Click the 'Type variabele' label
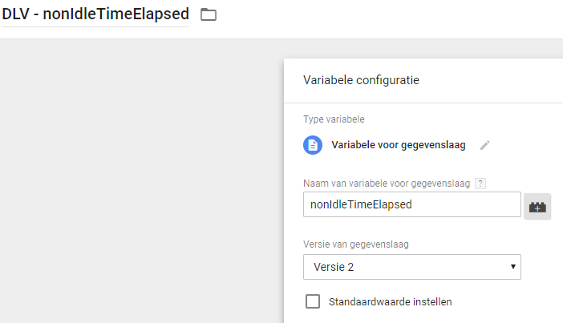This screenshot has height=323, width=563. coord(334,119)
